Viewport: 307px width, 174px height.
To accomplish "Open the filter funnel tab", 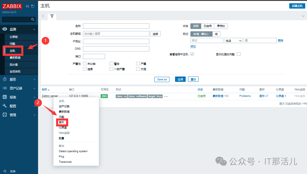I will click(x=52, y=16).
